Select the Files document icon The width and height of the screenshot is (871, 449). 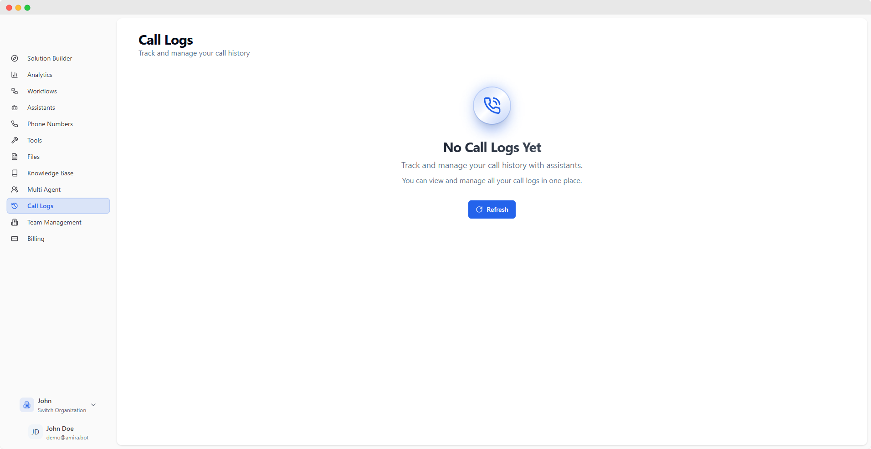coord(15,156)
